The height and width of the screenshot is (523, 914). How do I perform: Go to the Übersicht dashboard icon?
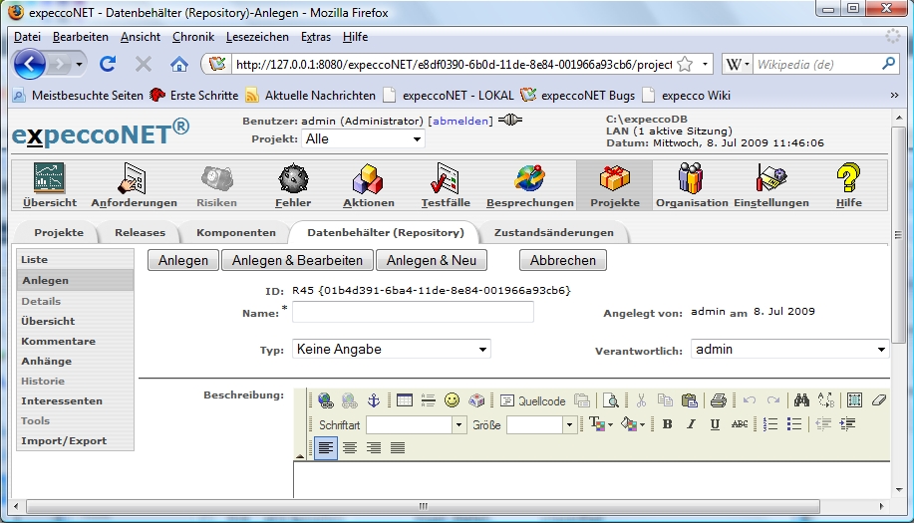tap(50, 186)
